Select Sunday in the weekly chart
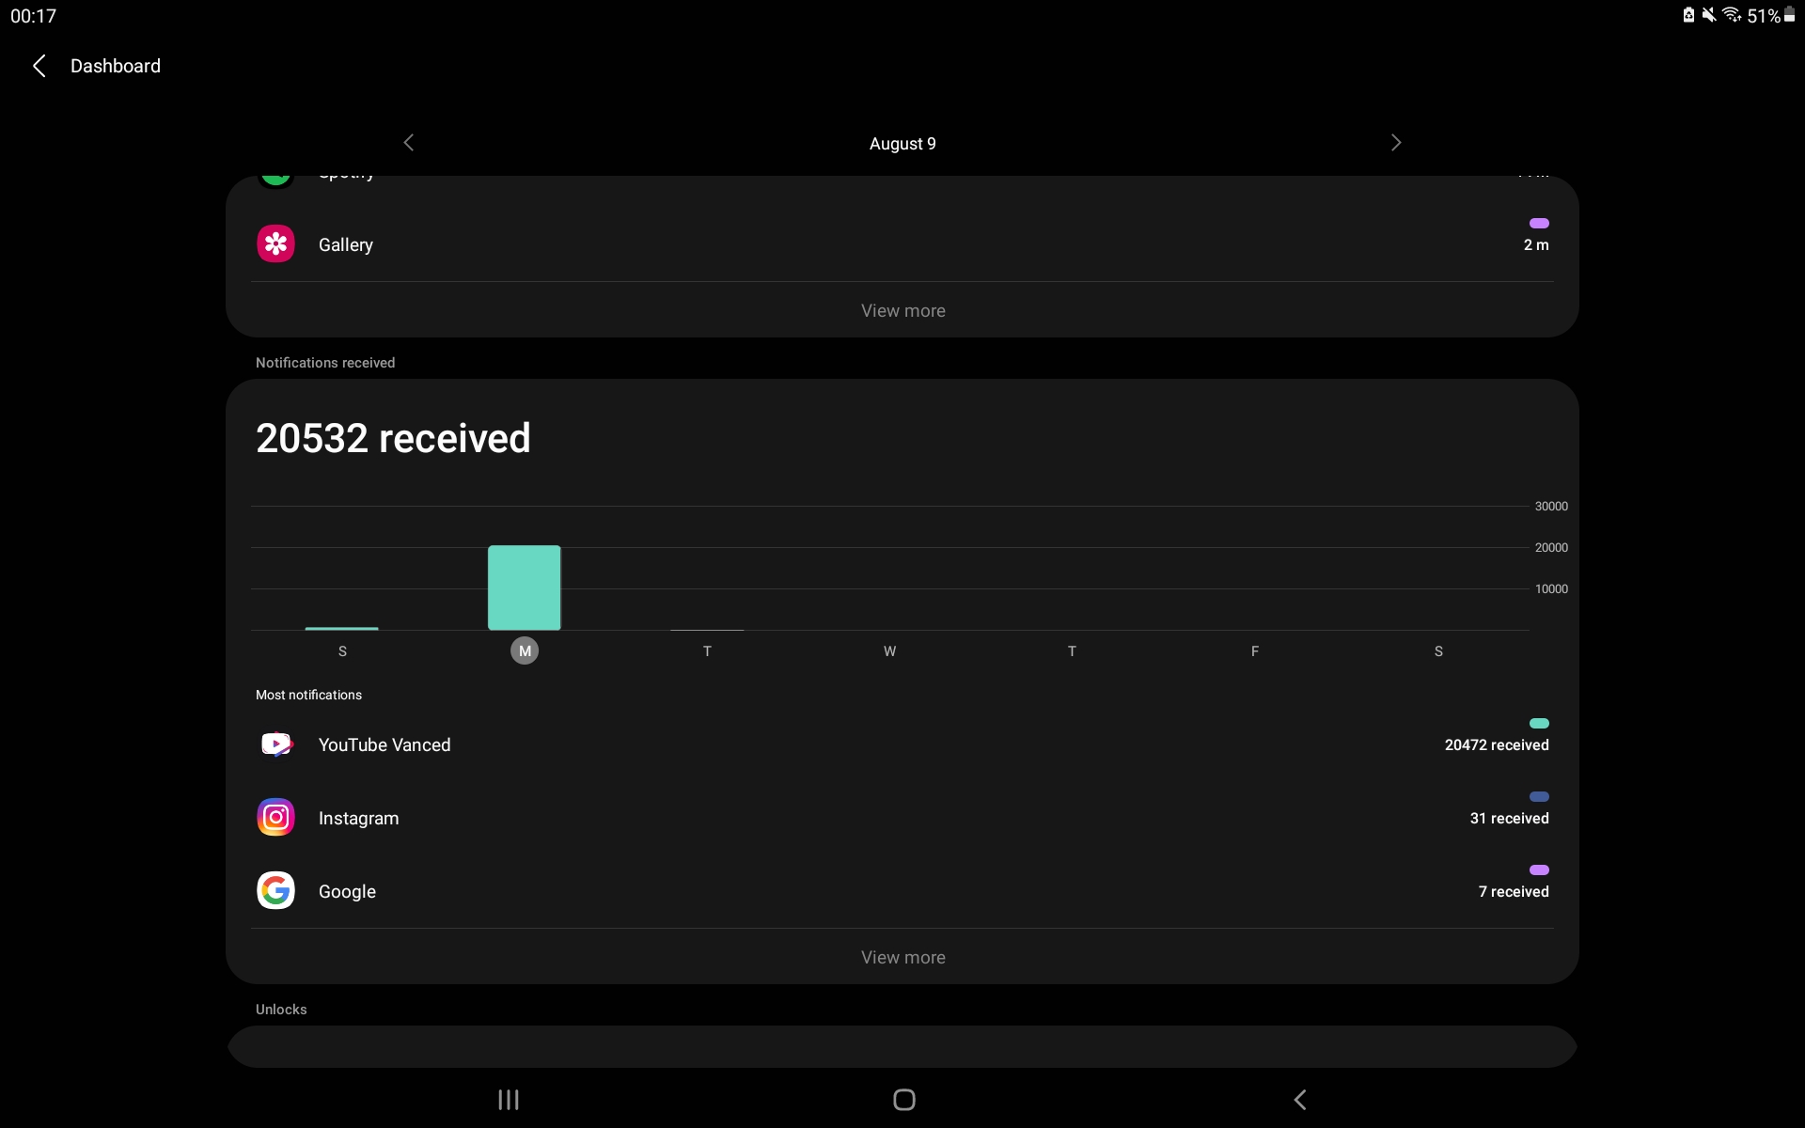The width and height of the screenshot is (1805, 1128). point(341,650)
